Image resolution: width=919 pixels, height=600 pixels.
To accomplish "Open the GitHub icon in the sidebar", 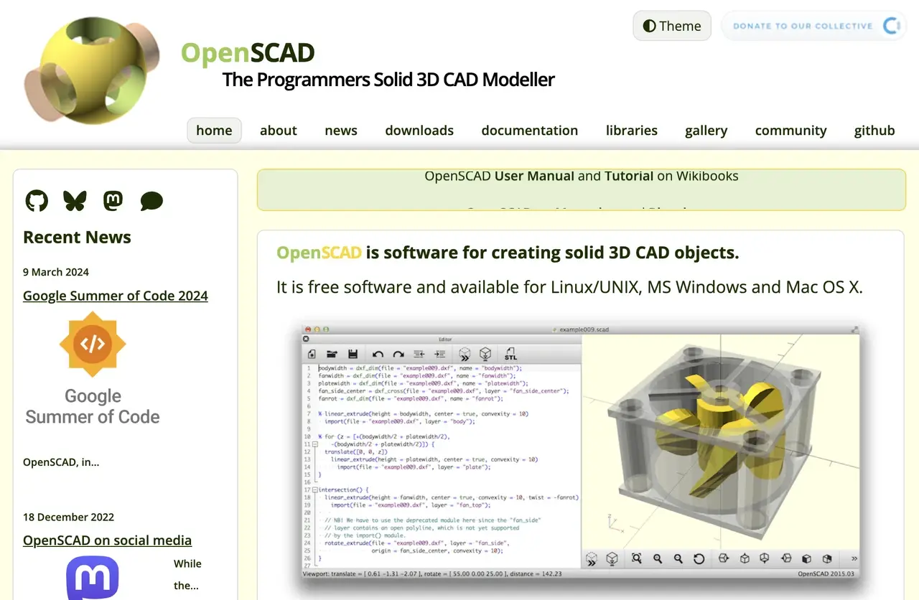I will [37, 201].
